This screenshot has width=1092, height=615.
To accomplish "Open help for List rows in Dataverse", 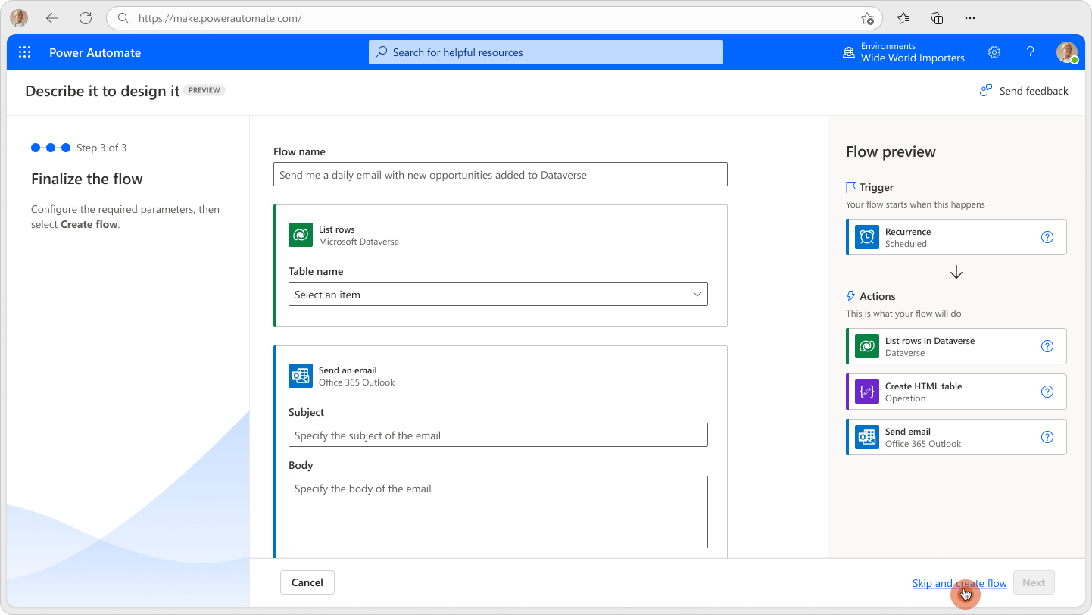I will [1047, 346].
